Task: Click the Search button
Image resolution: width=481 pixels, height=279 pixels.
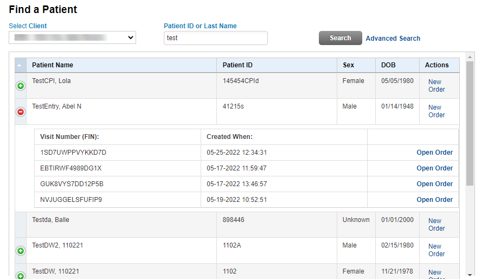Action: [340, 38]
